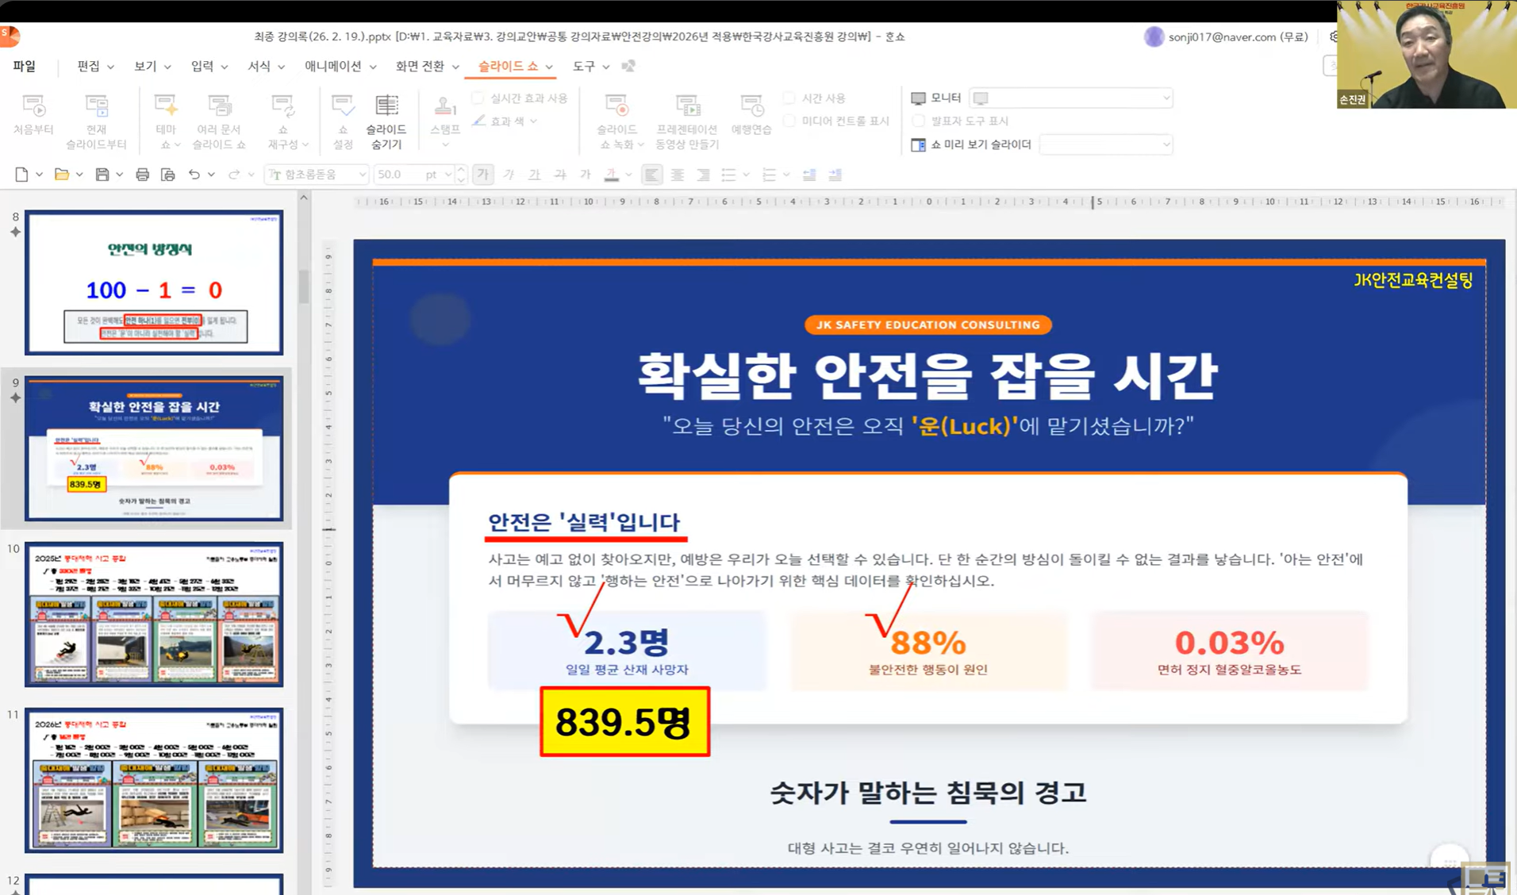Image resolution: width=1517 pixels, height=895 pixels.
Task: Center align the text
Action: point(678,175)
